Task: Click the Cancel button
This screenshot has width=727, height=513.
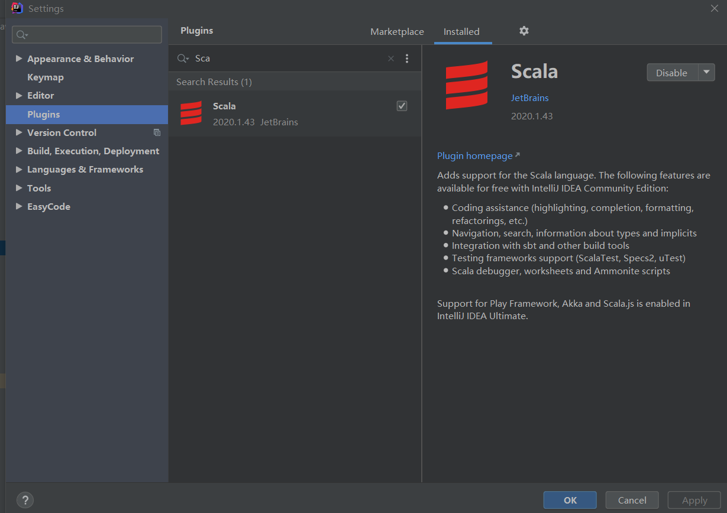Action: point(632,500)
